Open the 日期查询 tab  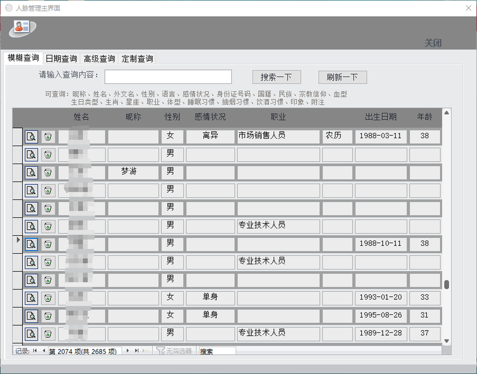coord(61,58)
